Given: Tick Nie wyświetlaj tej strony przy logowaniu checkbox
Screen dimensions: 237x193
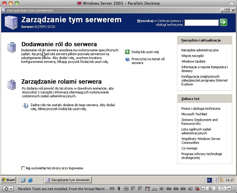Looking at the screenshot, I should [23, 168].
